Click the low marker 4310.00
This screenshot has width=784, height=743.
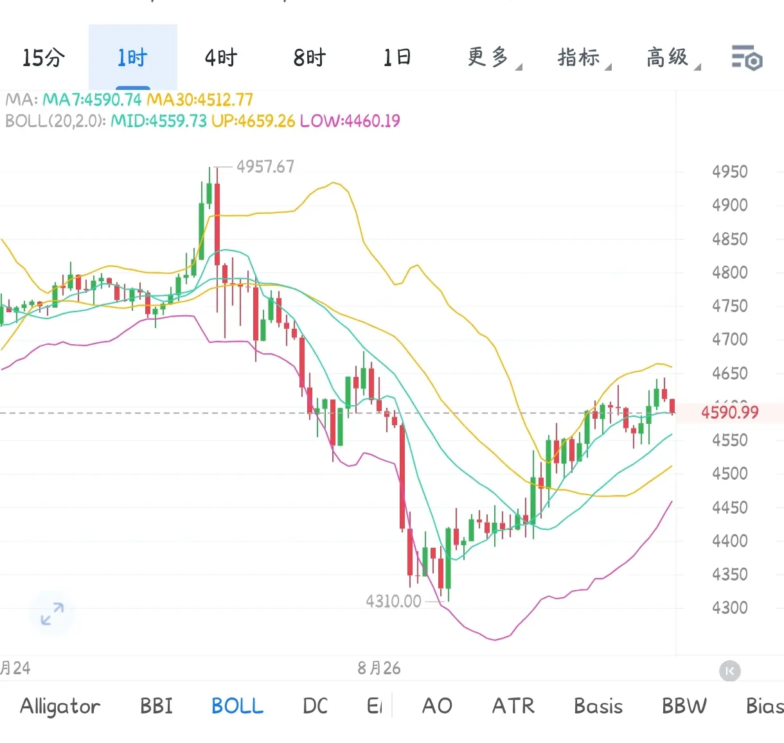393,602
